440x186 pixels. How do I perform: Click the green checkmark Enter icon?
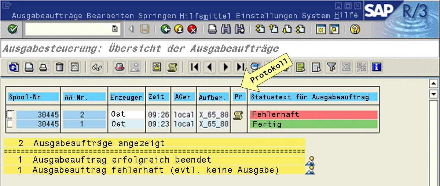coord(13,29)
